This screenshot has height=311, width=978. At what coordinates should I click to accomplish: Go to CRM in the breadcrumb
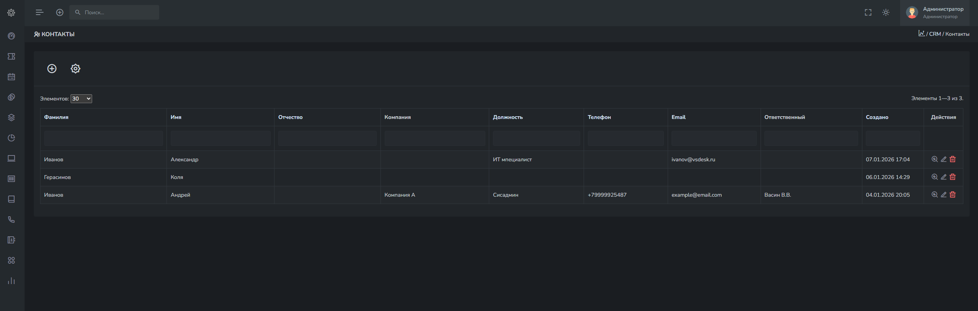point(935,34)
